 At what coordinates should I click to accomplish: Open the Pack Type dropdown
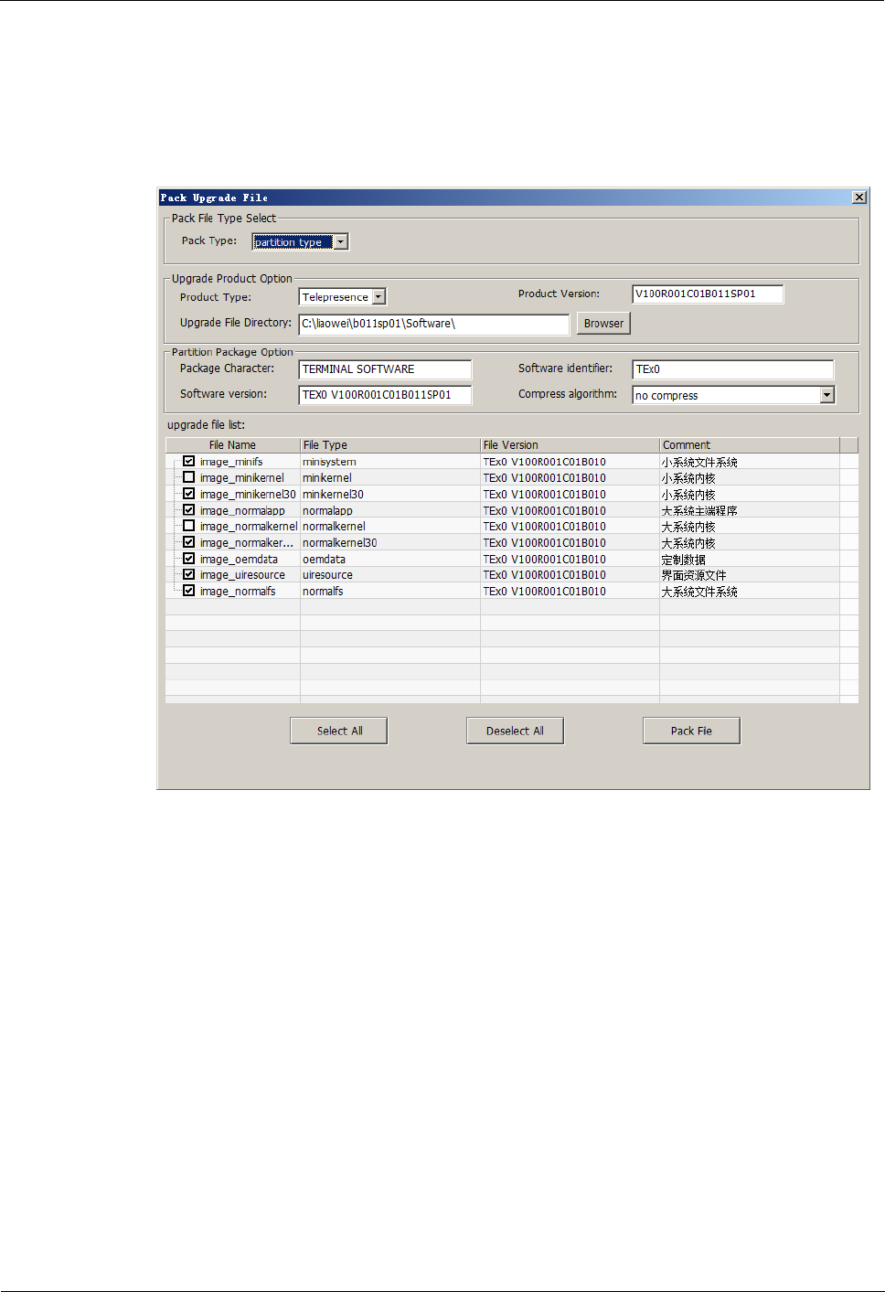click(340, 242)
